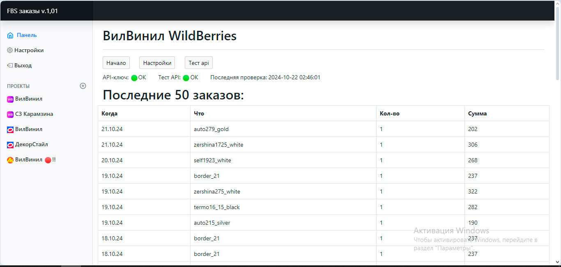
Task: Click Wildberries icon beside first ВилВинил project
Action: point(10,99)
